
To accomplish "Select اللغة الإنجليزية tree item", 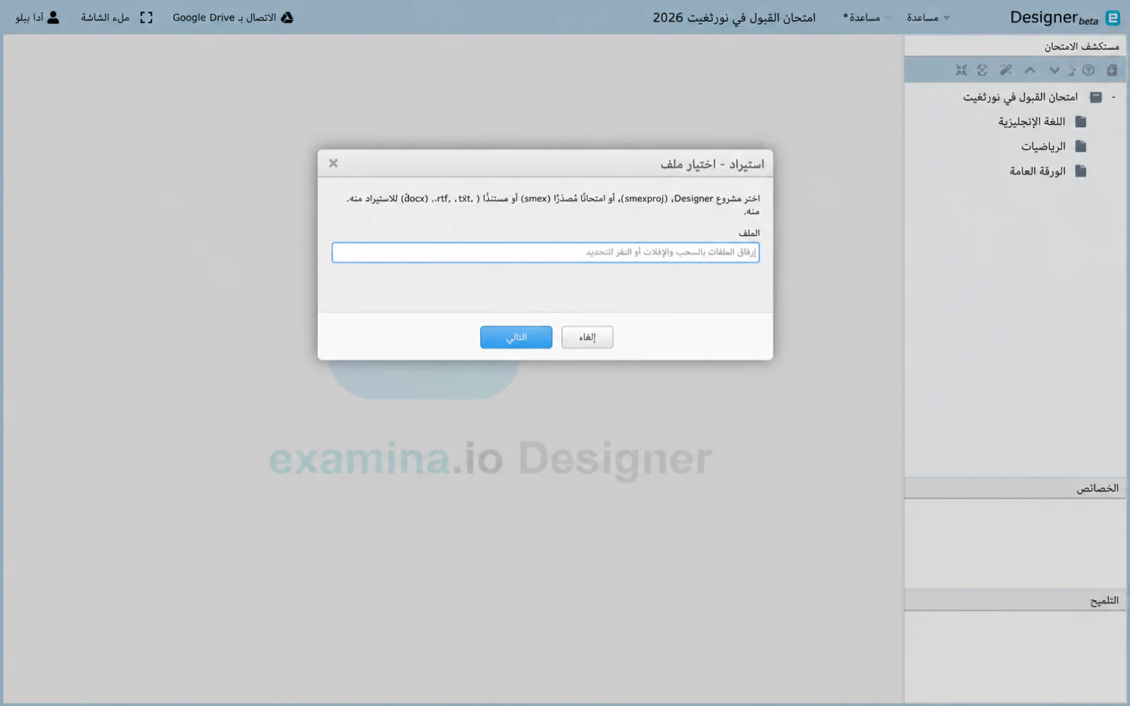I will coord(1031,121).
